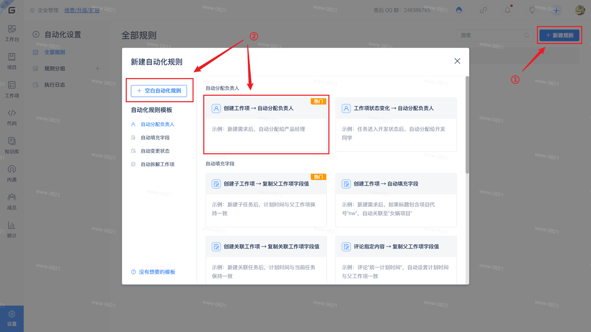Choose 创建工作项 → 自动分配负责人 template

tap(266, 124)
